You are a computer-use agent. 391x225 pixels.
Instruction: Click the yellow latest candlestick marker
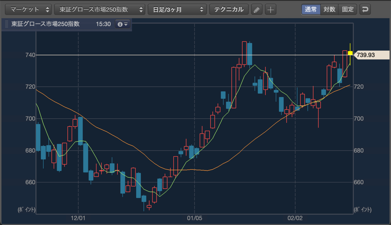tap(350, 53)
